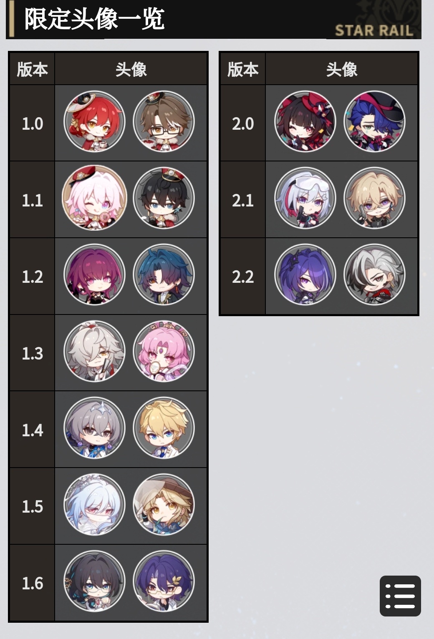Select the white-haired Jing Yuan avatar in 1.3
The image size is (434, 639).
(95, 352)
